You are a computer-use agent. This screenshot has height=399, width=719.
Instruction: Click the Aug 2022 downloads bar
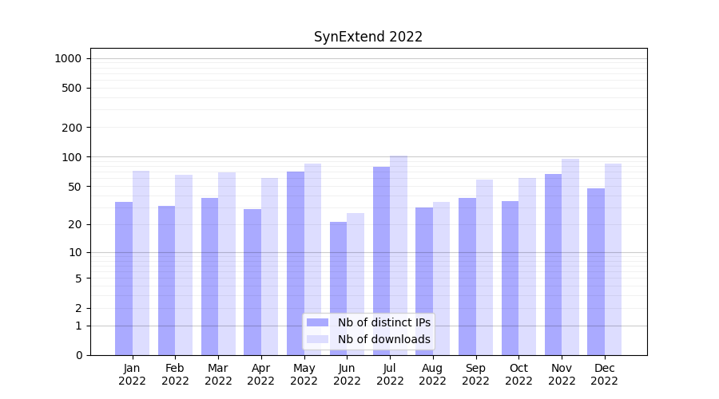coord(441,279)
